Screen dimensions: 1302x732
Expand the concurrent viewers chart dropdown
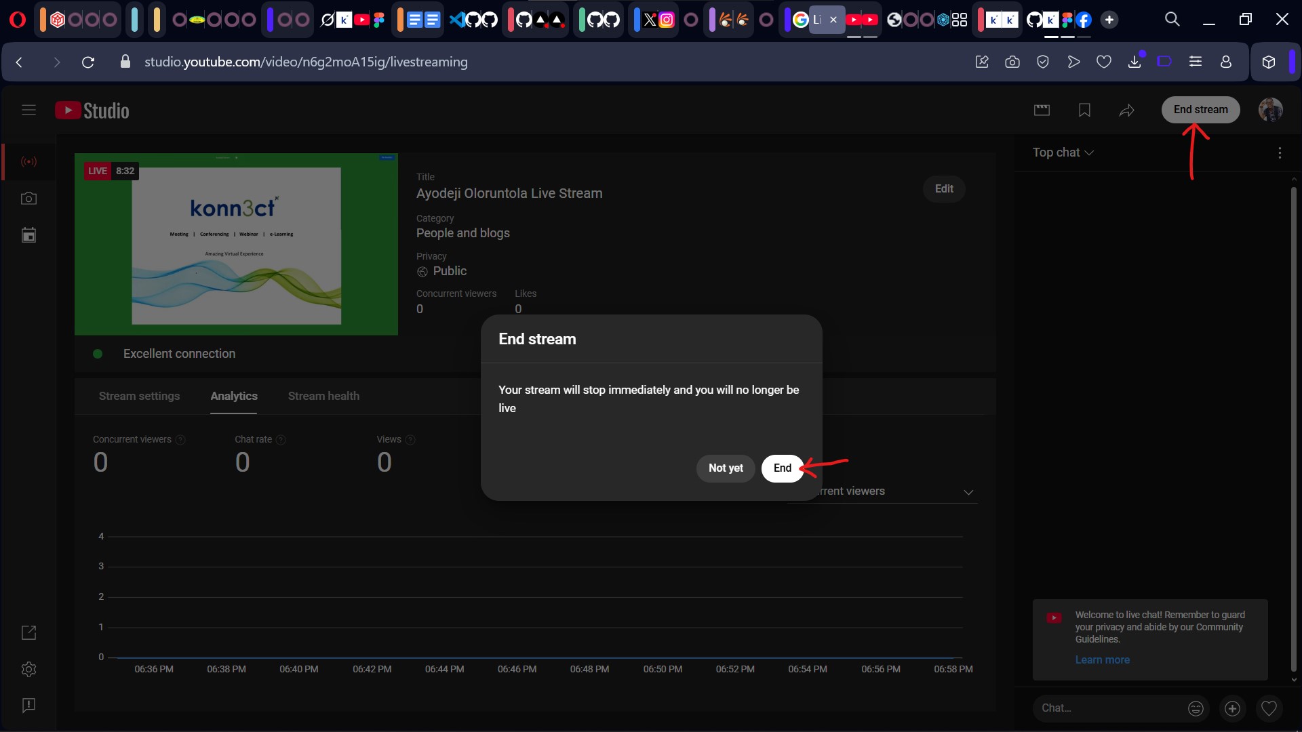[968, 492]
